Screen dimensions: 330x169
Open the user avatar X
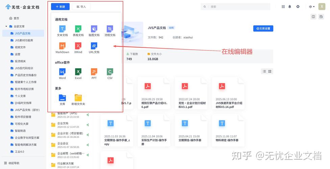[322, 6]
